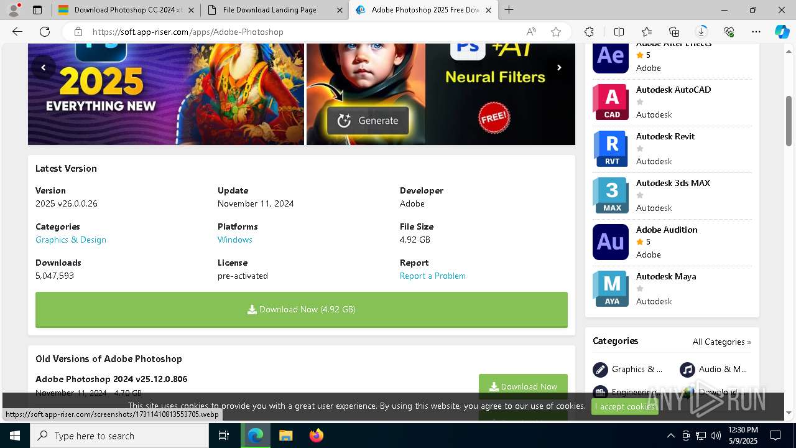Click Report a Problem link
This screenshot has width=796, height=448.
tap(433, 276)
